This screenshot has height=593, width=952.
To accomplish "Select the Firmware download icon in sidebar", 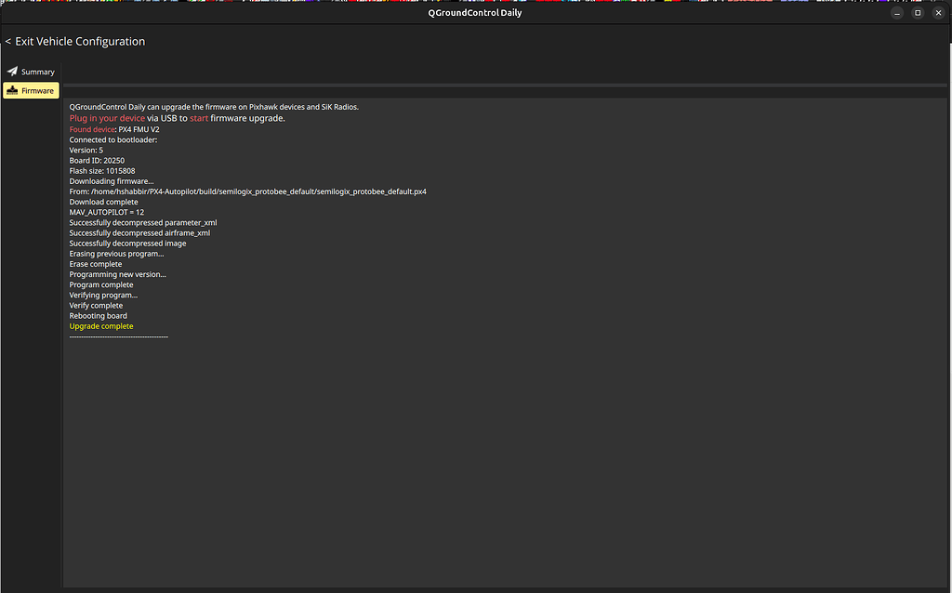I will 12,90.
